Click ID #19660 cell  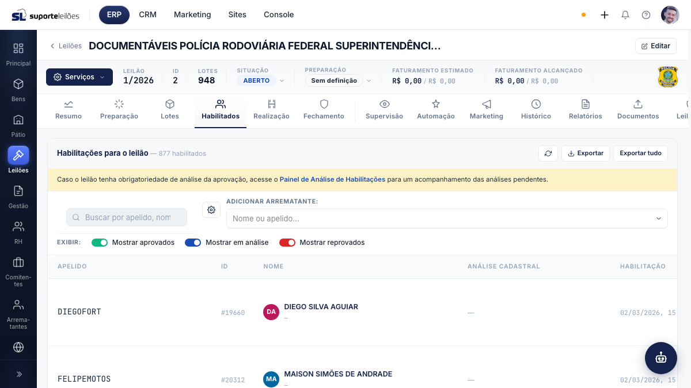click(x=233, y=313)
